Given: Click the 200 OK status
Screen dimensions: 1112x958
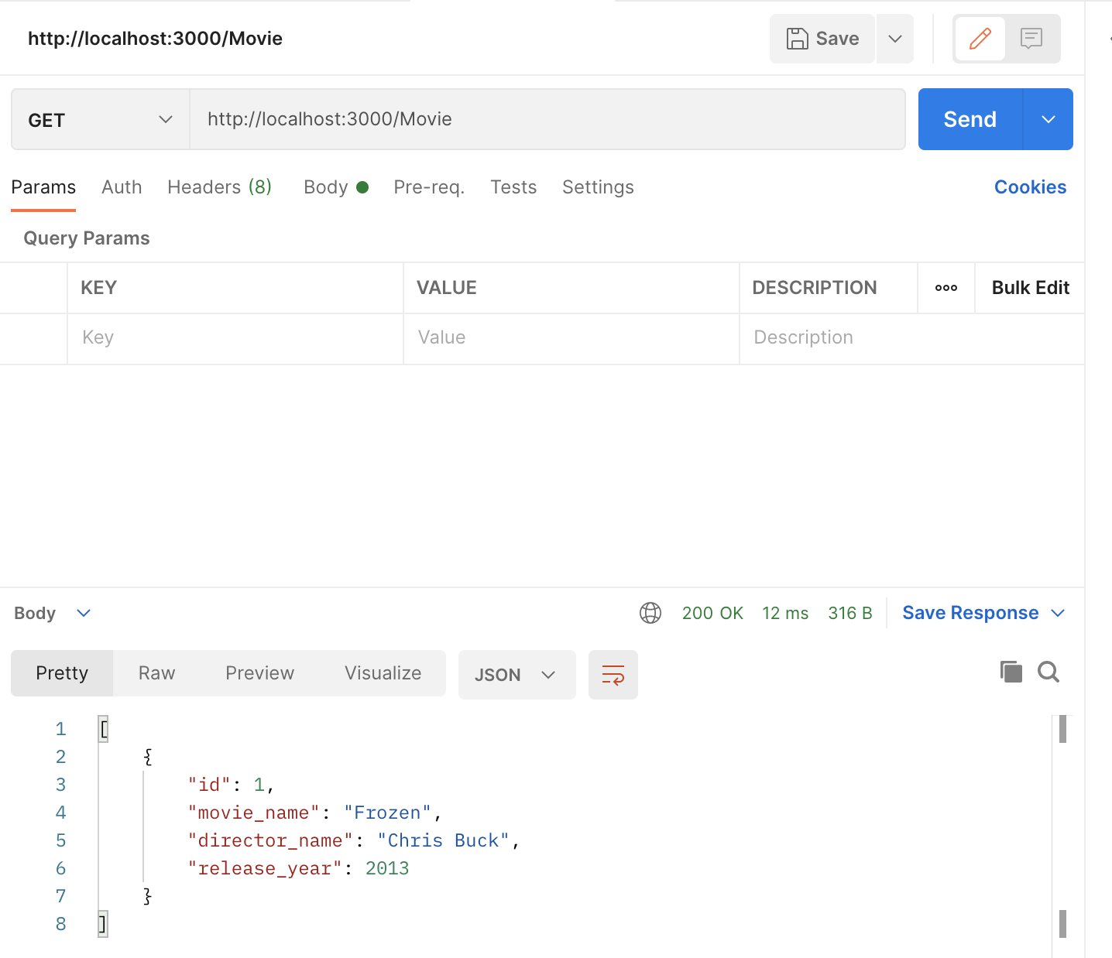Looking at the screenshot, I should click(x=712, y=614).
